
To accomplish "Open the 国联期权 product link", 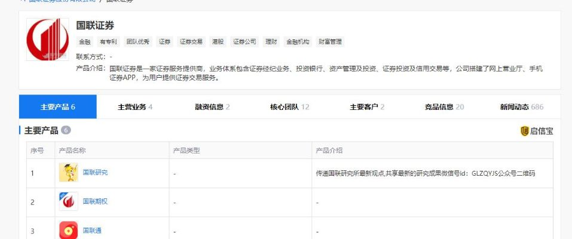I will (95, 201).
